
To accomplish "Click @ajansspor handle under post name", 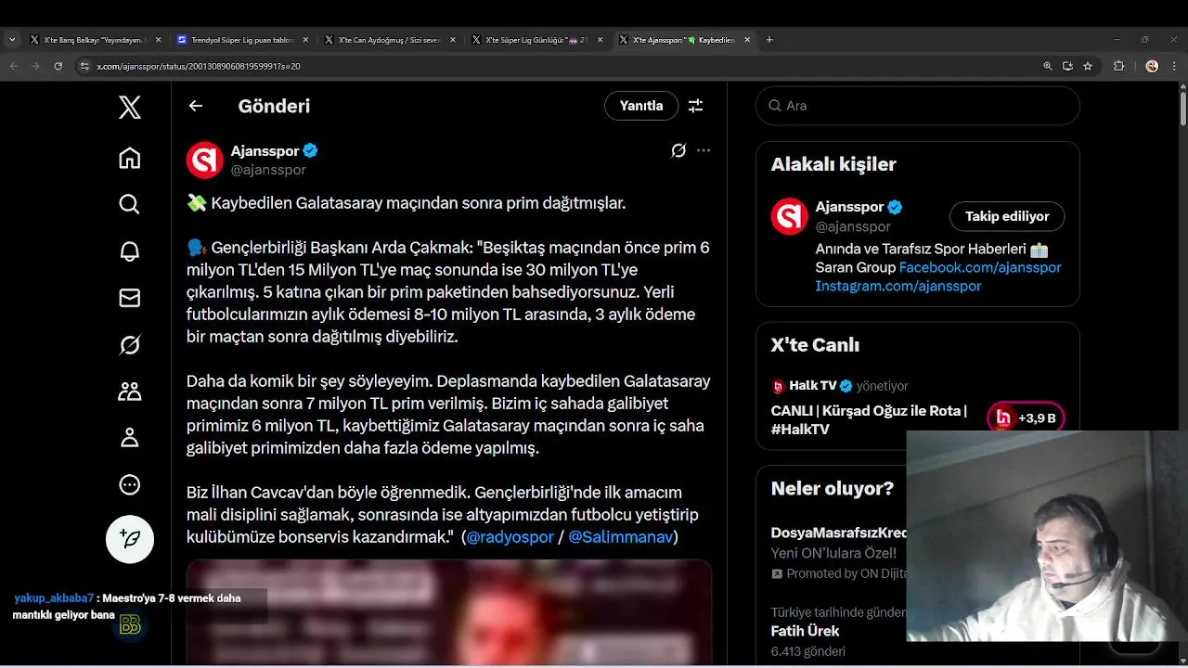I will (268, 170).
